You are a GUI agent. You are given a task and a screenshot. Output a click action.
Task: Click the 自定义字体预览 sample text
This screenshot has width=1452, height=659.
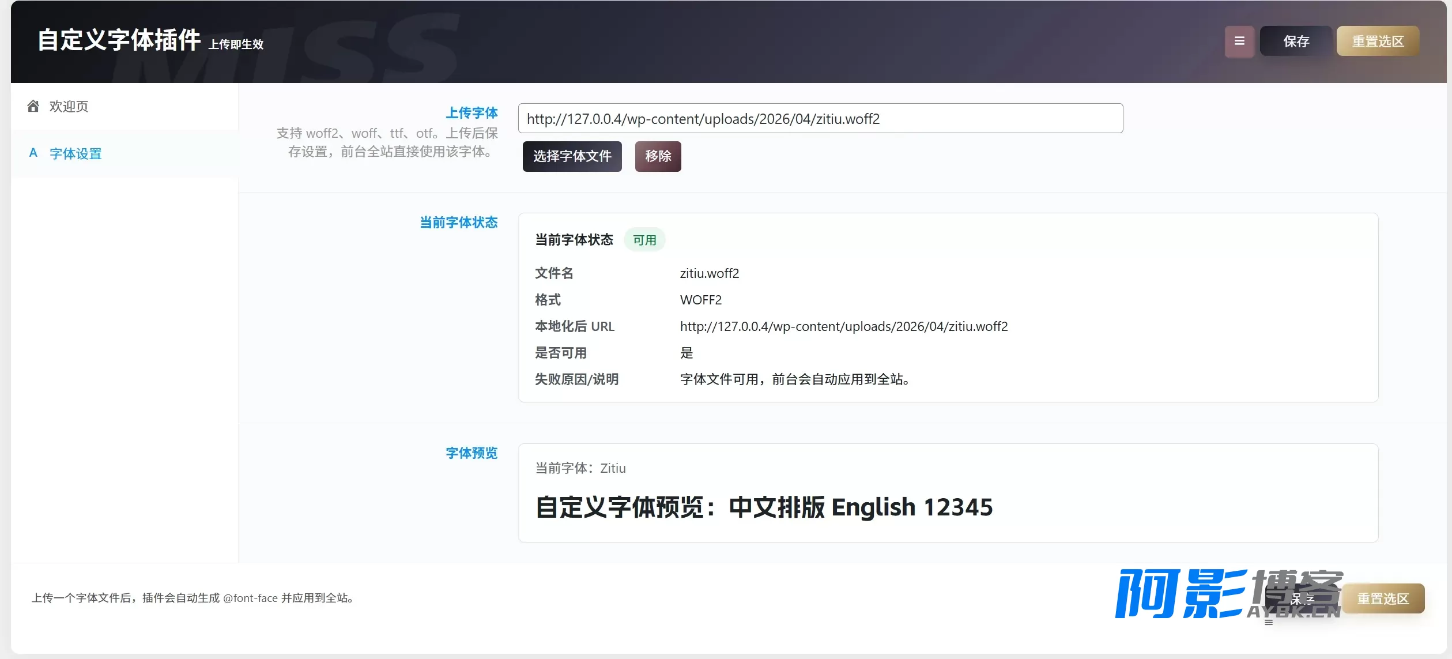(x=764, y=507)
